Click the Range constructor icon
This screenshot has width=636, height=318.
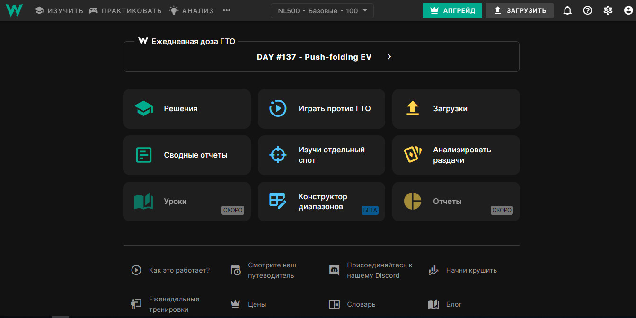click(278, 201)
